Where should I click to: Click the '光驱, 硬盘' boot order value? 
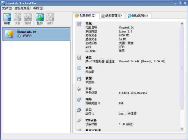coord(126,43)
